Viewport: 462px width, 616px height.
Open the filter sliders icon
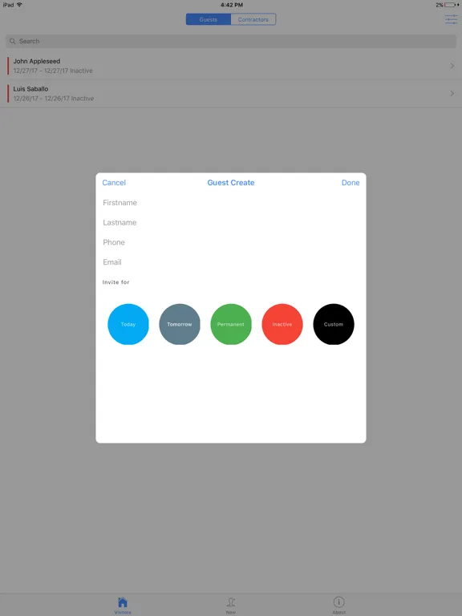click(x=451, y=19)
